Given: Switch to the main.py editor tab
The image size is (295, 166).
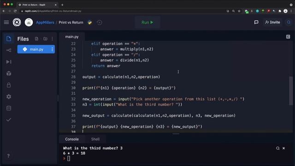Looking at the screenshot, I should click(x=72, y=37).
